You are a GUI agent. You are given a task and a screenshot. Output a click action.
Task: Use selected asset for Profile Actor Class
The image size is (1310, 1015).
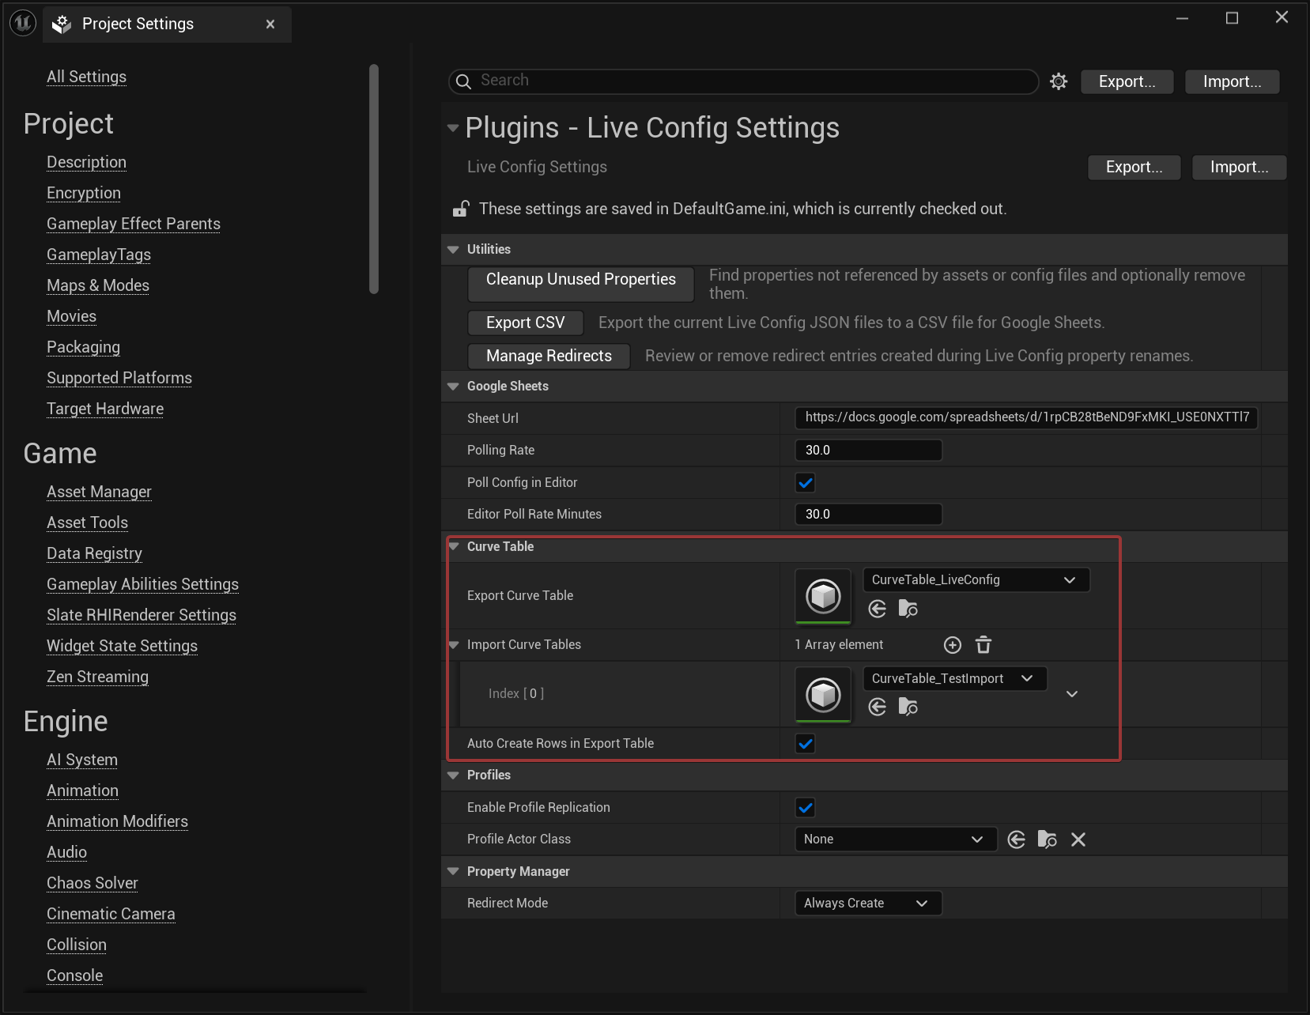1017,840
